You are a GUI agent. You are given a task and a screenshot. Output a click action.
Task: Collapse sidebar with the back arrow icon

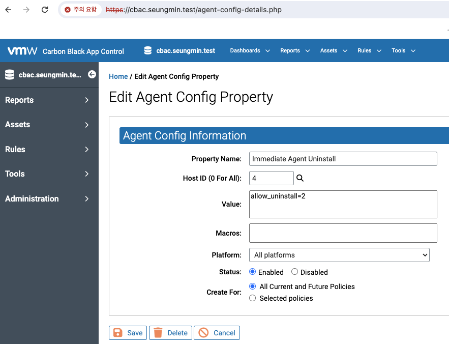(x=92, y=74)
